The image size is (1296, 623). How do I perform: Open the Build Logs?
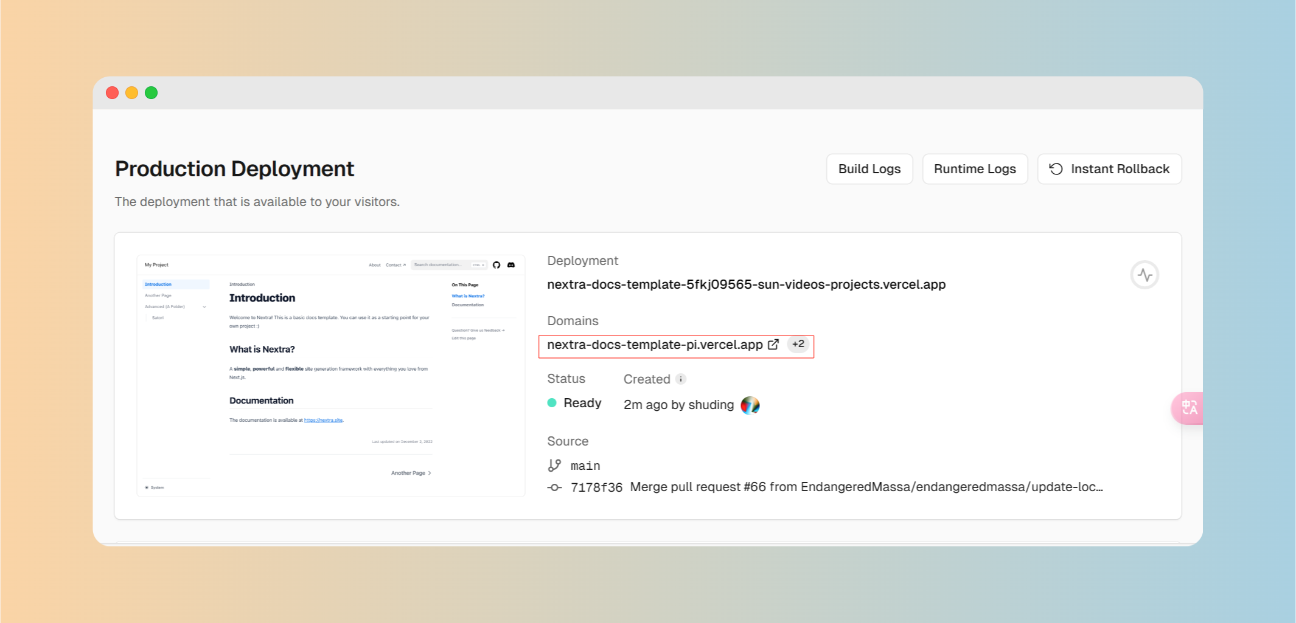[869, 169]
